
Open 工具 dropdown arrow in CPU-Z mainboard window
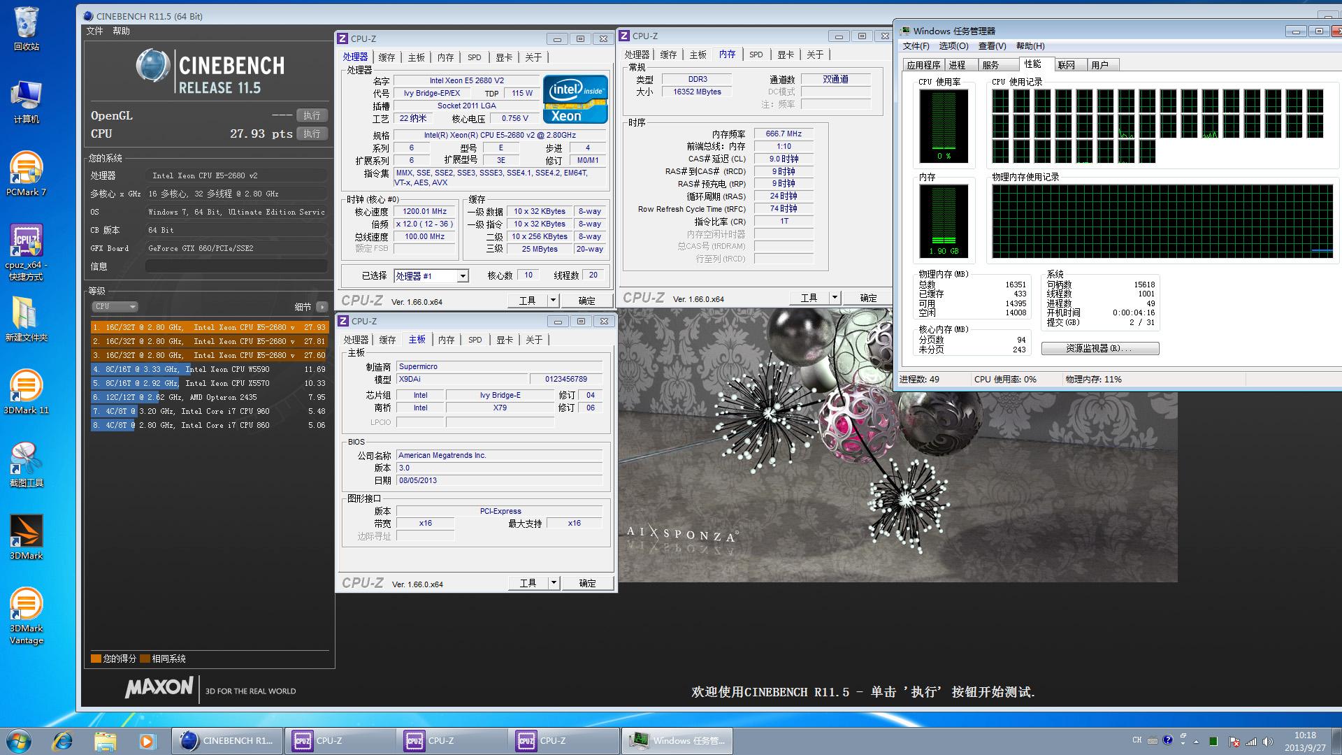point(554,583)
